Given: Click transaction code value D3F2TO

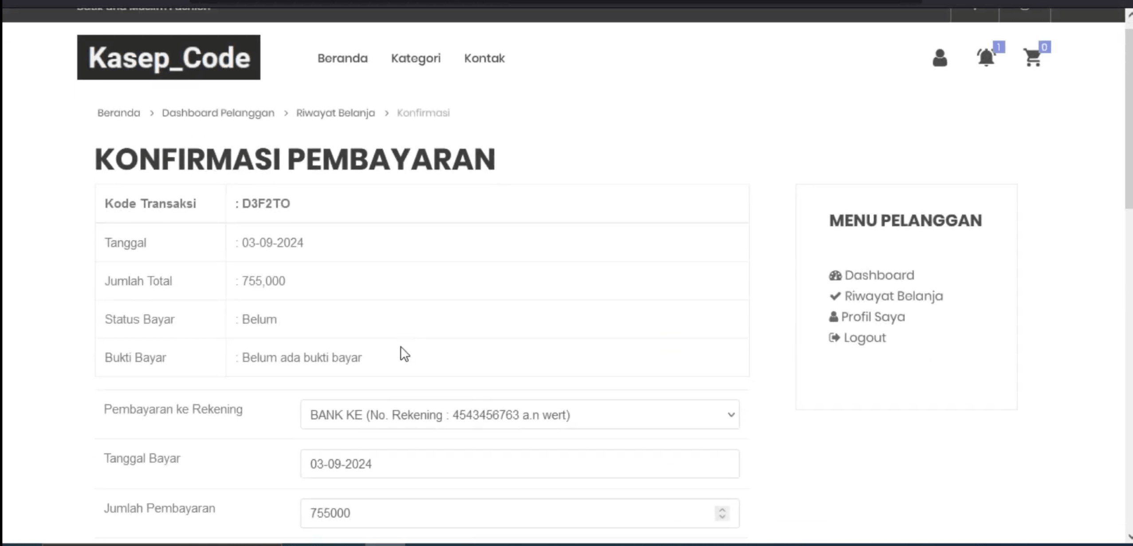Looking at the screenshot, I should click(266, 204).
